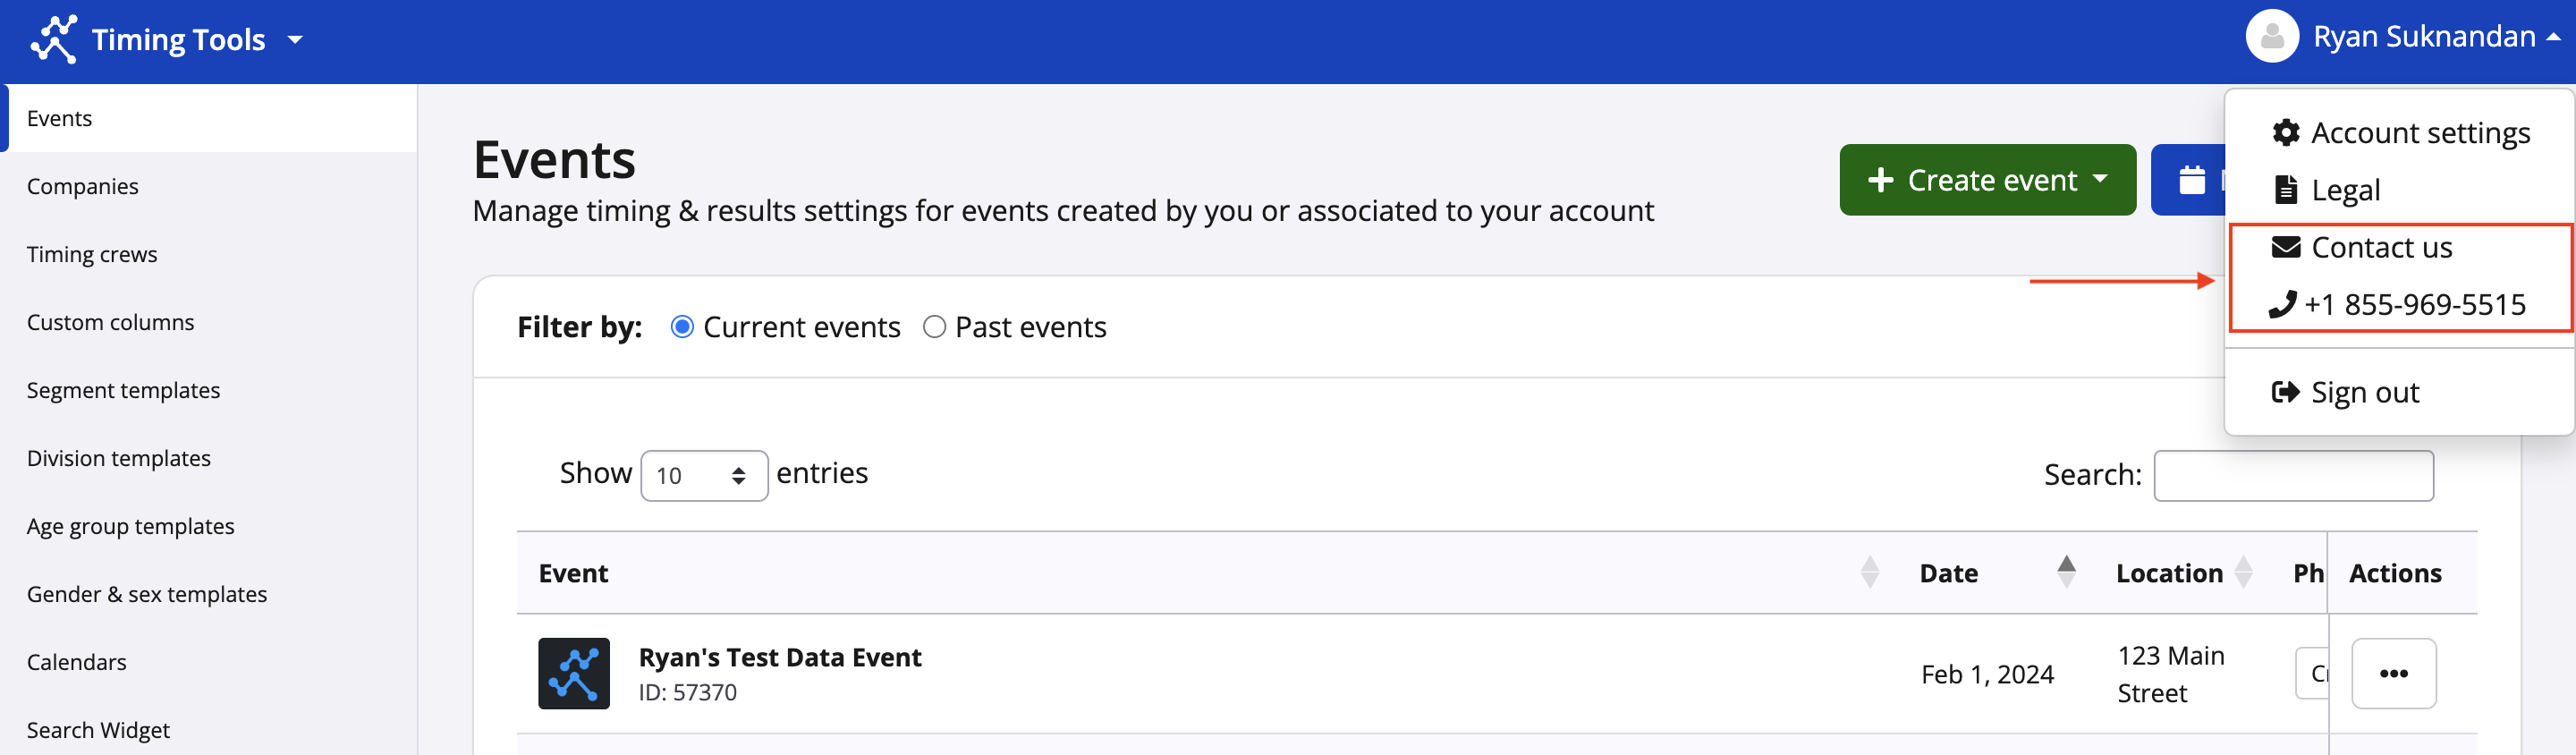Open the Show entries count selector

(x=703, y=476)
